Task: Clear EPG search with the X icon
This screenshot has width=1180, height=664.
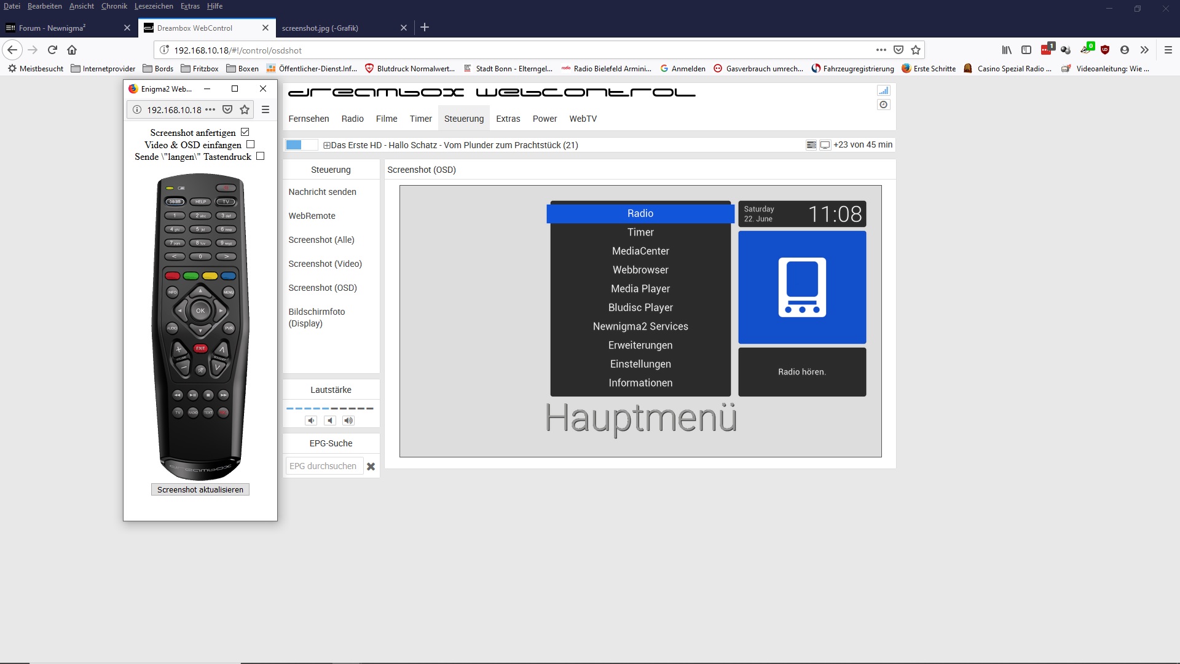Action: (x=371, y=467)
